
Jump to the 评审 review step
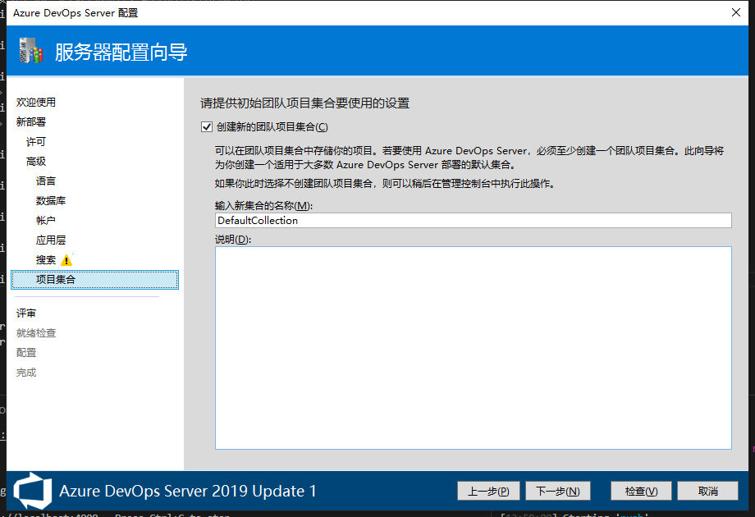[26, 313]
